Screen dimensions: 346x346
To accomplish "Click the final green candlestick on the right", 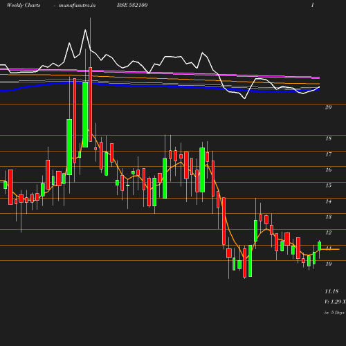I will point(320,246).
